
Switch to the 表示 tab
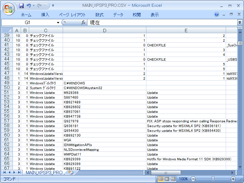[x=155, y=15]
